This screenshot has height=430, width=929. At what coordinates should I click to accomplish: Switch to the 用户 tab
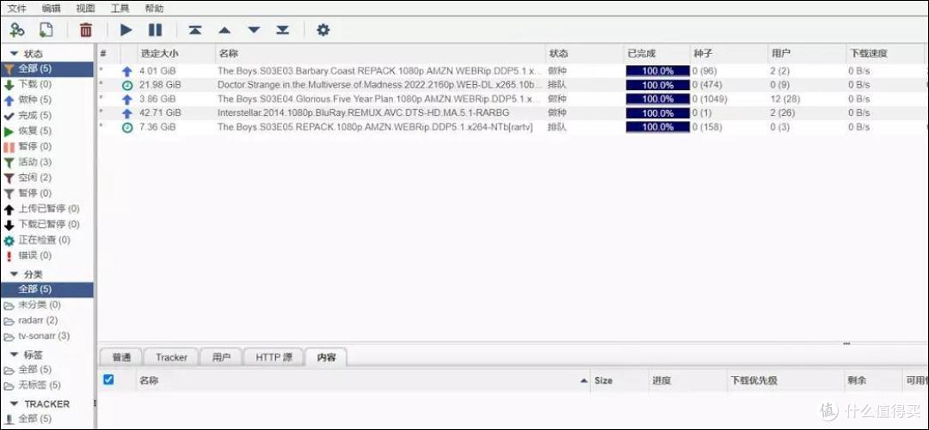221,357
